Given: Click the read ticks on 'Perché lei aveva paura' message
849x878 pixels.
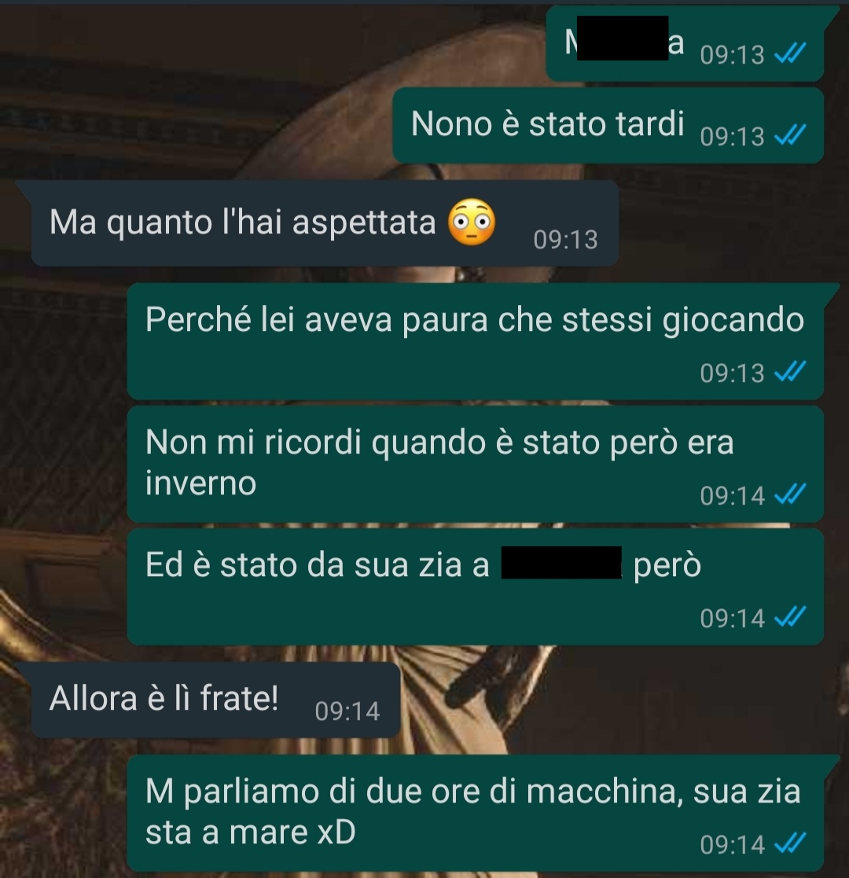Looking at the screenshot, I should tap(790, 372).
